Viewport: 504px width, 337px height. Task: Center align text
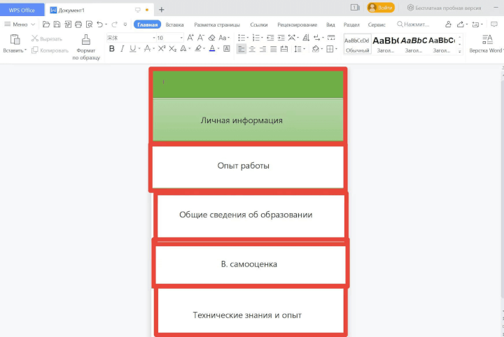click(x=252, y=49)
